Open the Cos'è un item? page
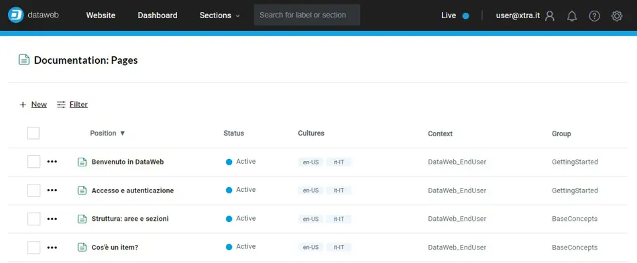This screenshot has width=637, height=263. pos(115,247)
